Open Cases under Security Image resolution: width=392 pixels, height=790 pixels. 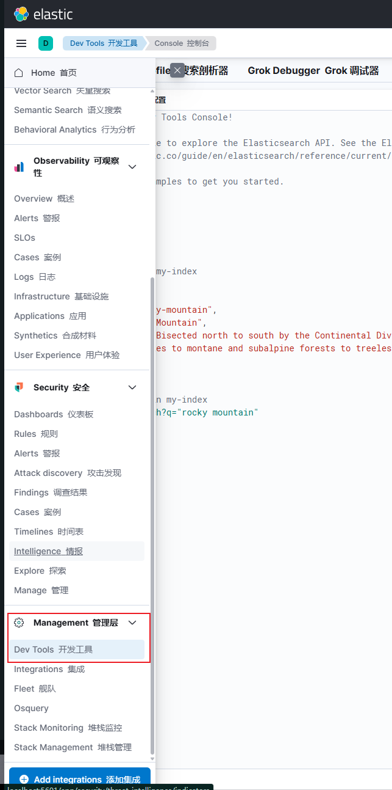pos(38,512)
